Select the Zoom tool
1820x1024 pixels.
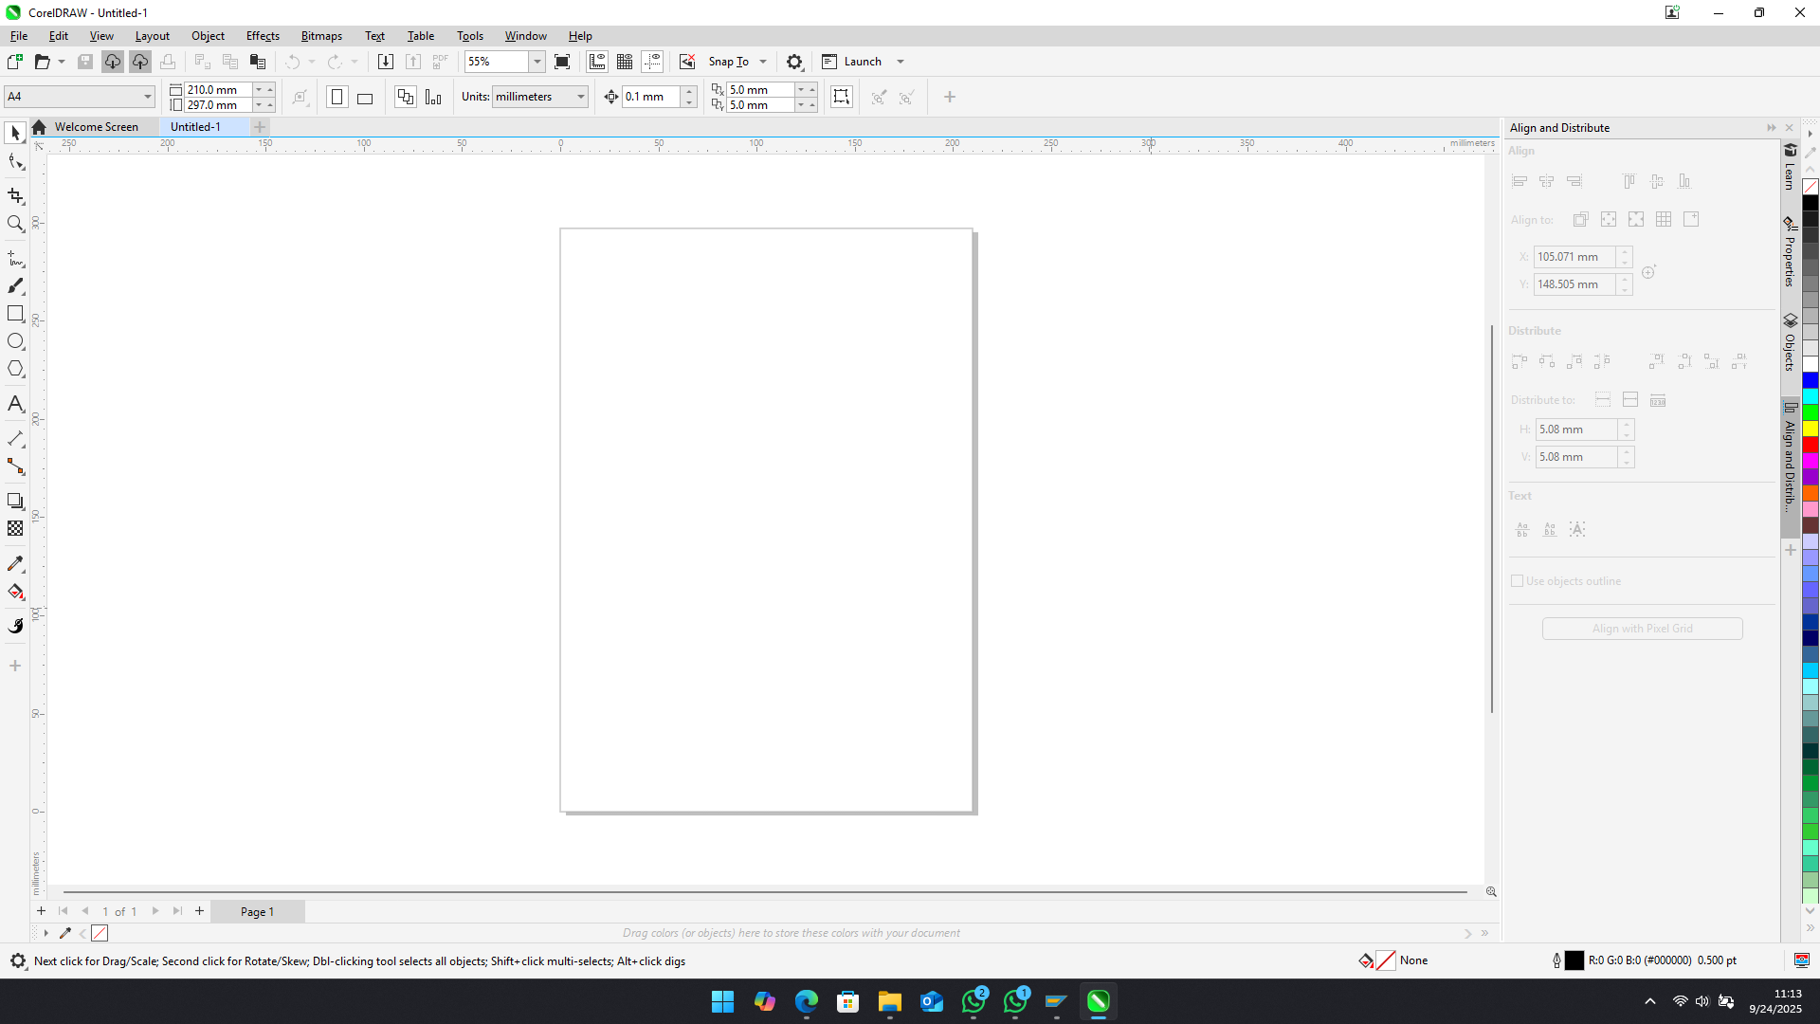[15, 225]
